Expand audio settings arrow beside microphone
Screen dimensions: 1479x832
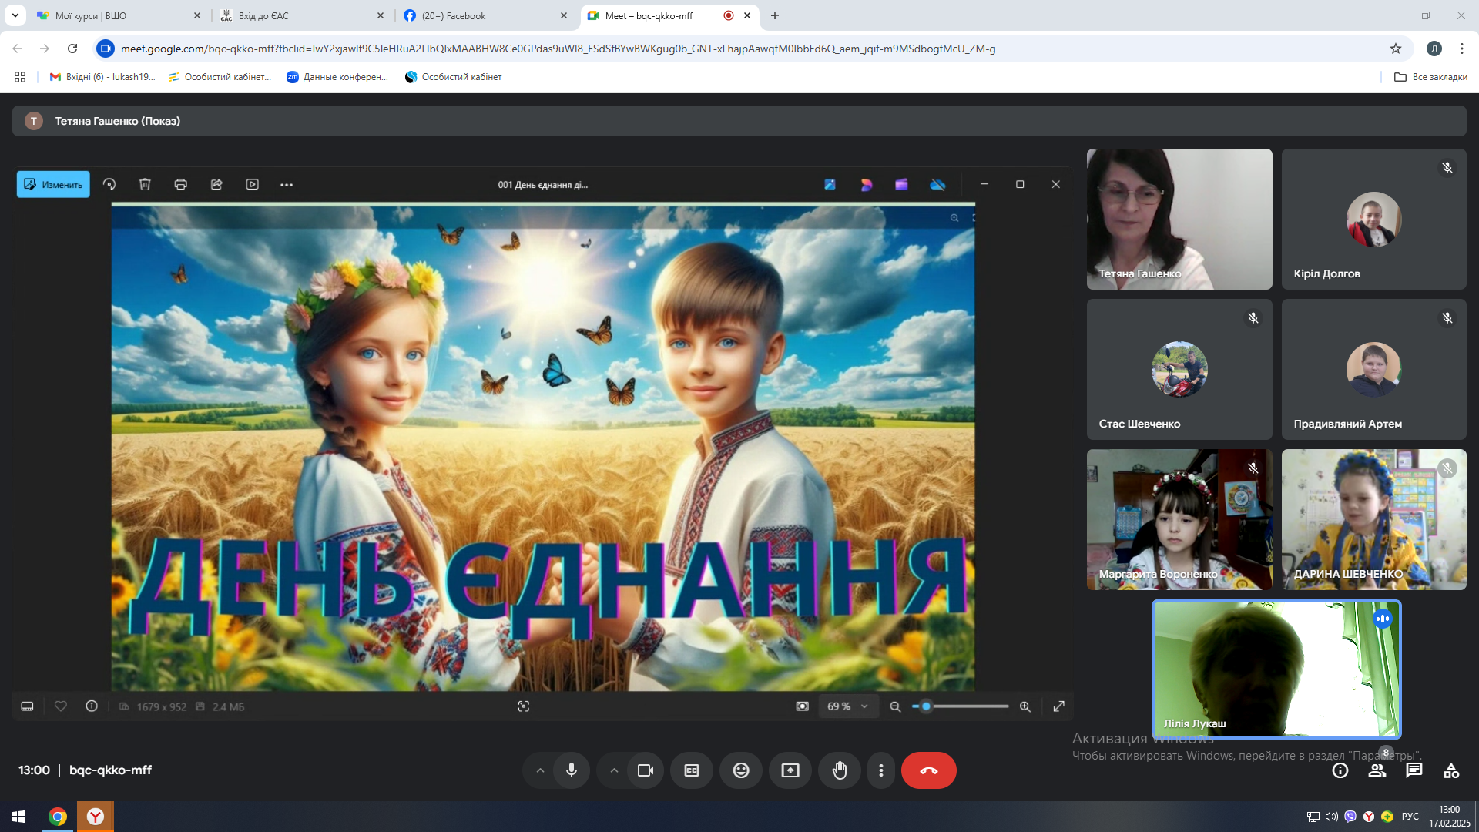coord(540,770)
